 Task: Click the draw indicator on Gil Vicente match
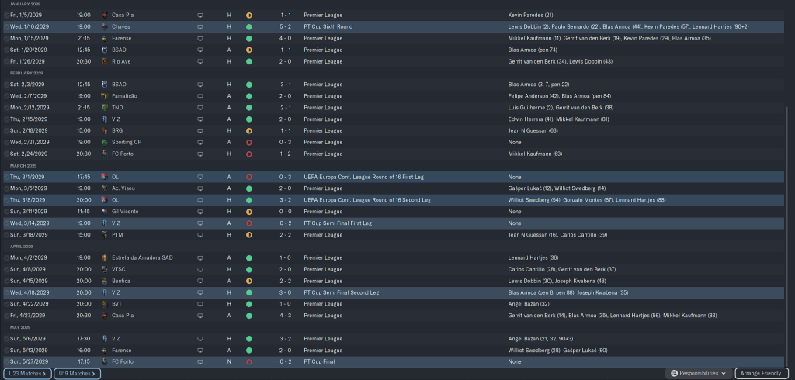coord(248,211)
